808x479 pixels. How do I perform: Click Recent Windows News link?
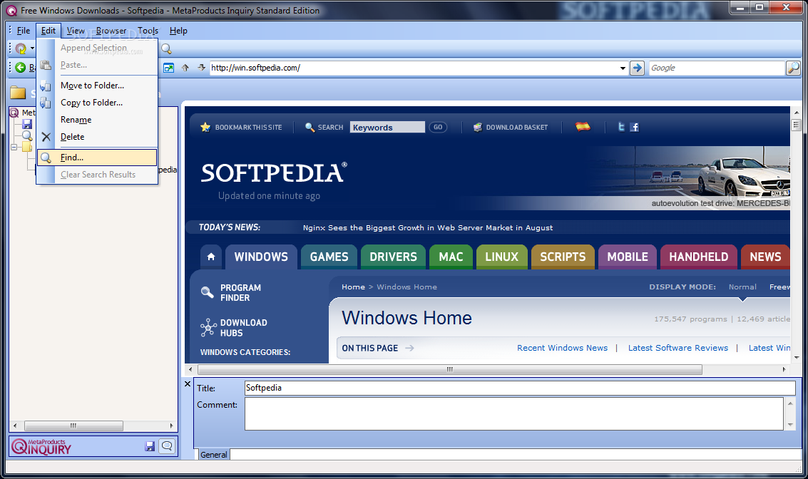pyautogui.click(x=562, y=348)
